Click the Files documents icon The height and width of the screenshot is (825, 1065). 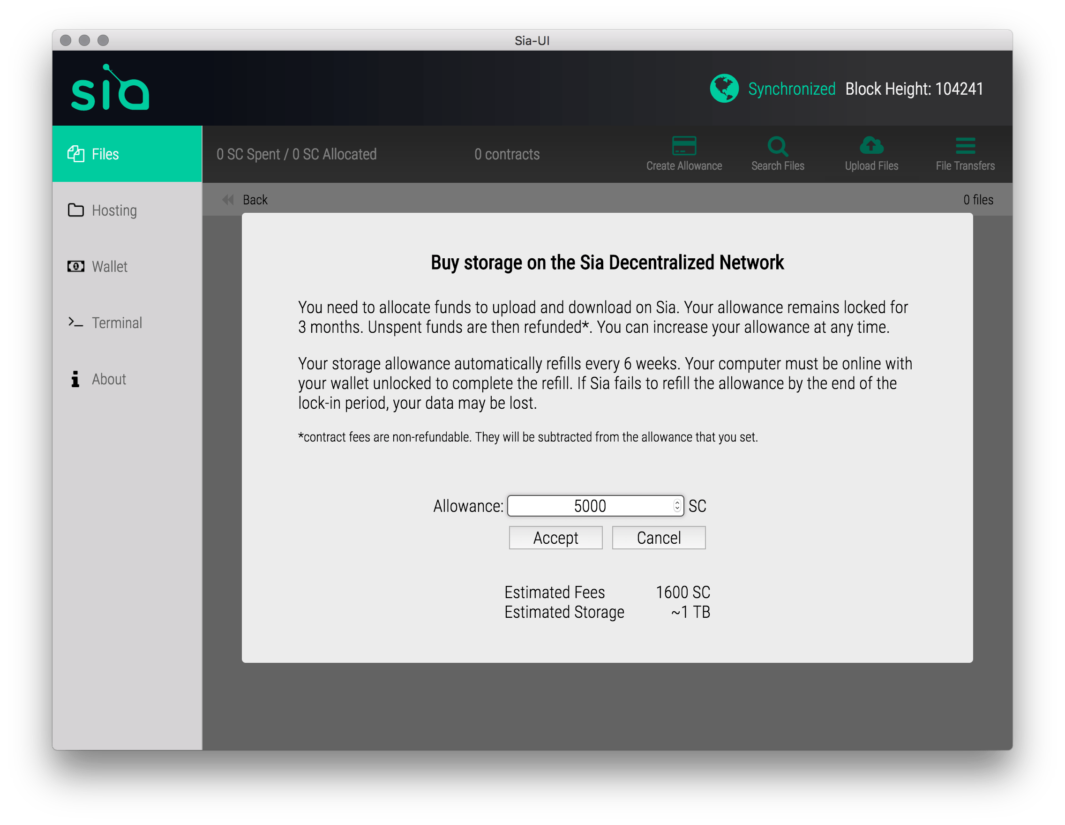(x=75, y=154)
